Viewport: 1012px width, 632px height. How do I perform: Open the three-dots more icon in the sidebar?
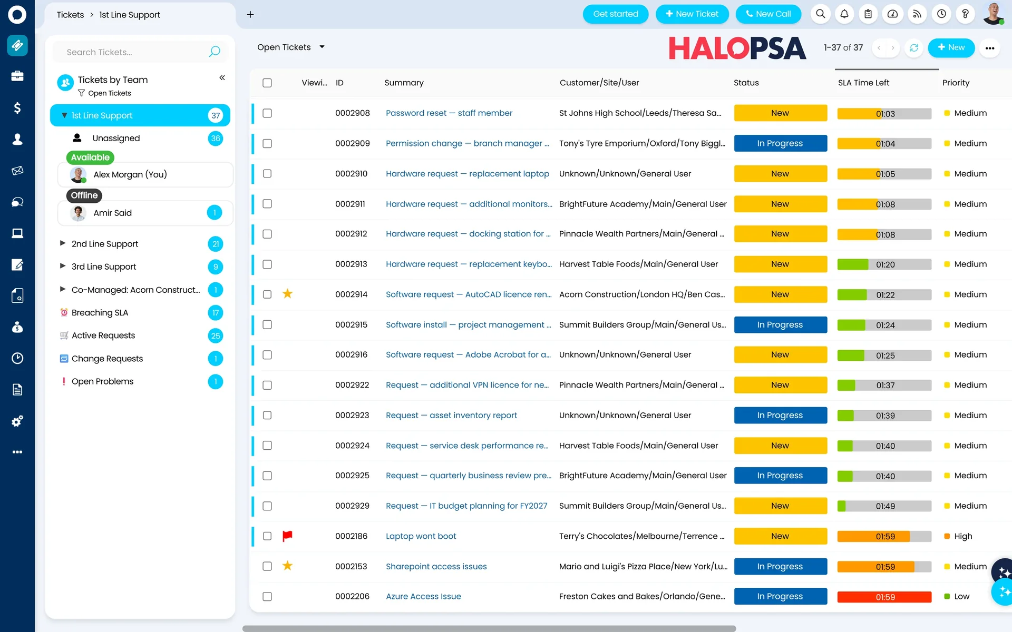[17, 452]
